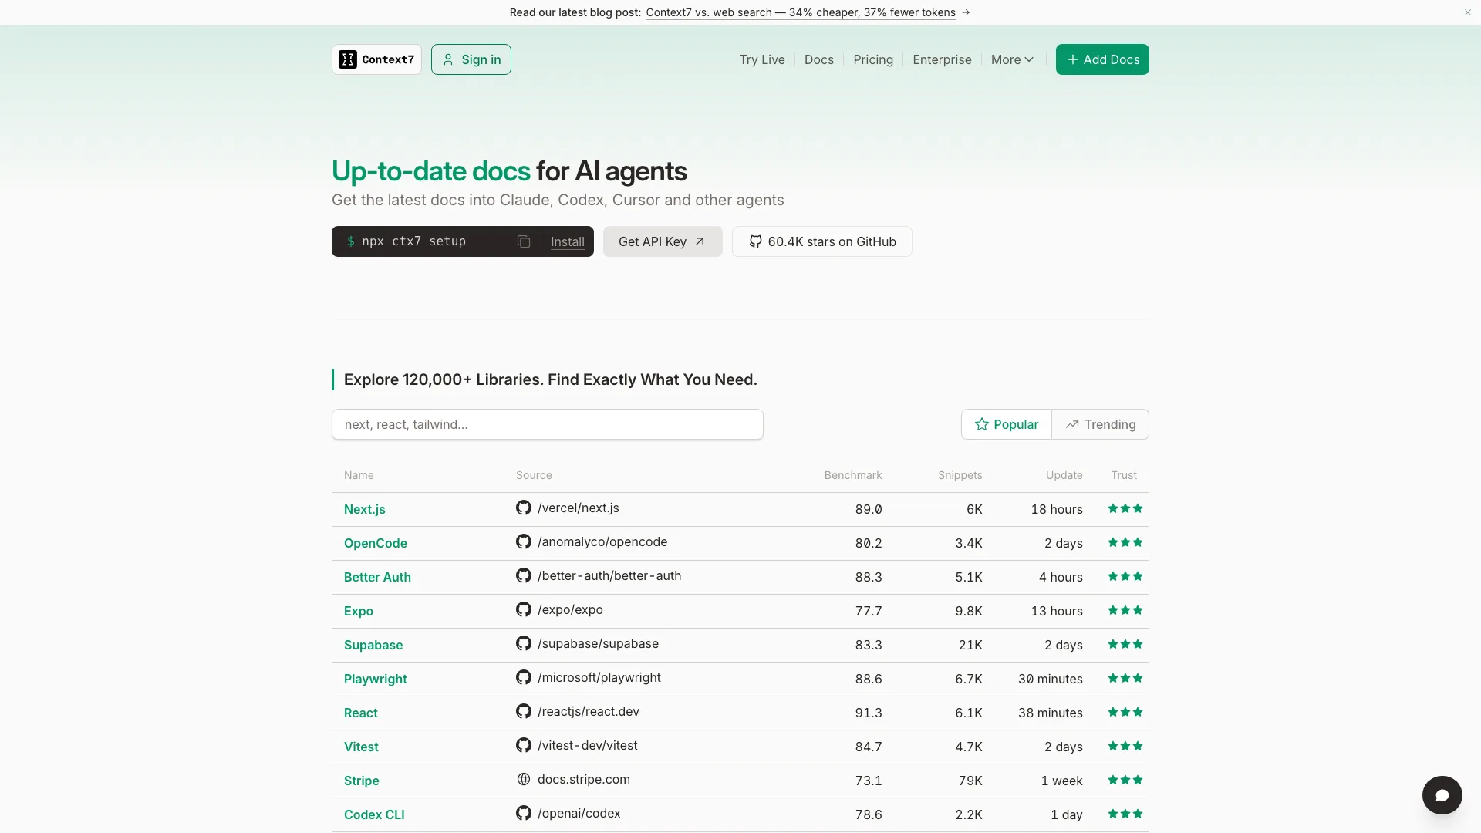Screen dimensions: 1481x833
Task: Click the globe icon beside docs.stripe.com
Action: pyautogui.click(x=524, y=779)
